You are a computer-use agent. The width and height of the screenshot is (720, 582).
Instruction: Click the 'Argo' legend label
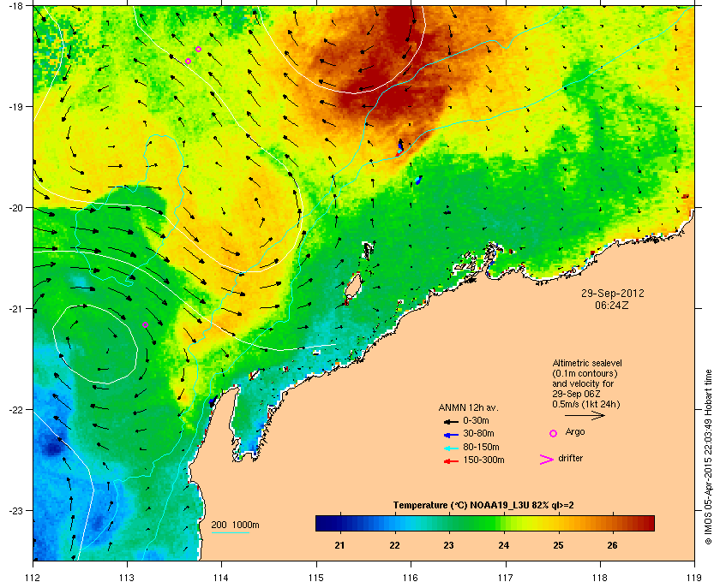[575, 432]
